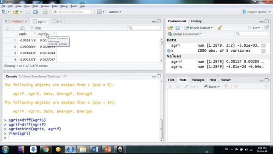This screenshot has width=273, height=154.
Task: Switch to the Packages tab
Action: point(198,80)
